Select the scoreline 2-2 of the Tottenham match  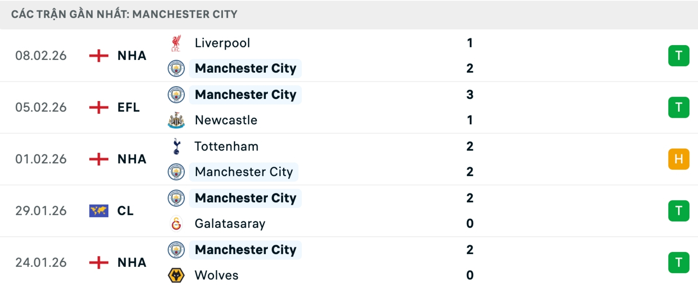pos(470,159)
